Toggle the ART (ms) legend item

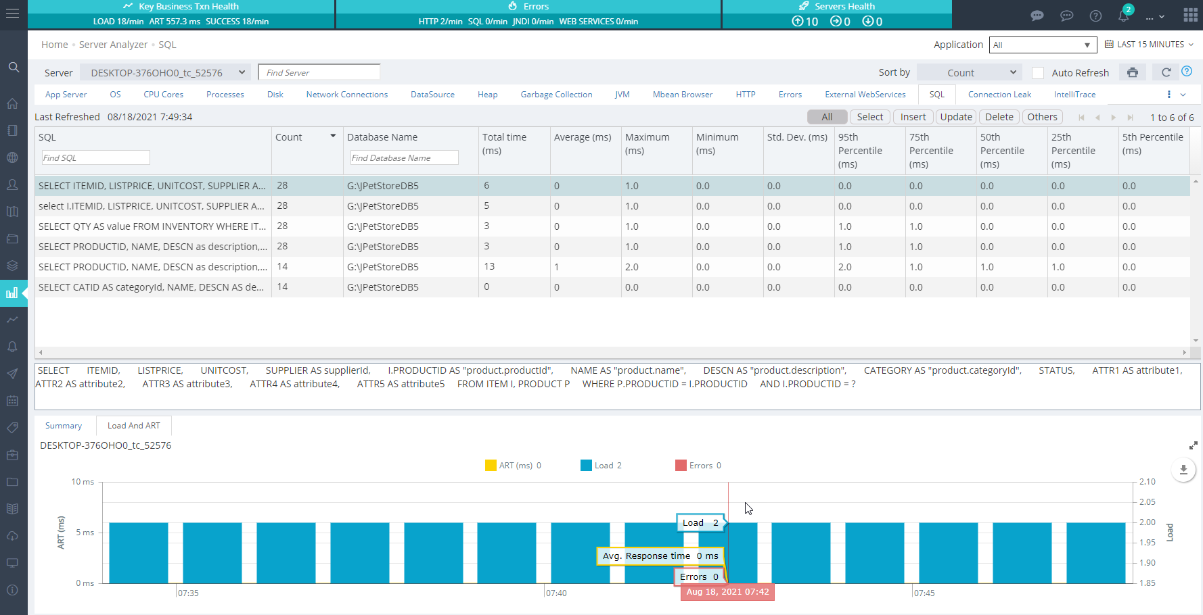tap(513, 466)
